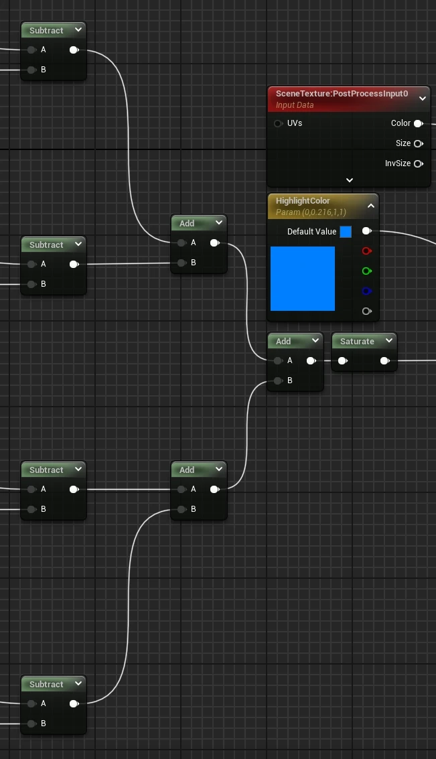This screenshot has height=759, width=436.
Task: Expand hidden pins at bottom of SceneTexture node
Action: (349, 180)
